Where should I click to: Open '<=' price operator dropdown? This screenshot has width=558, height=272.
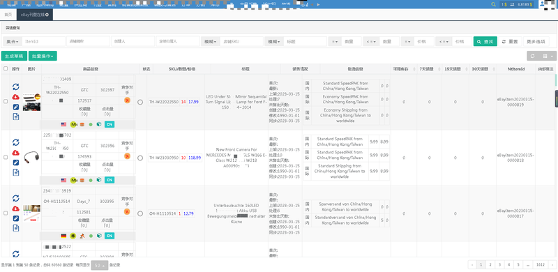(x=444, y=41)
